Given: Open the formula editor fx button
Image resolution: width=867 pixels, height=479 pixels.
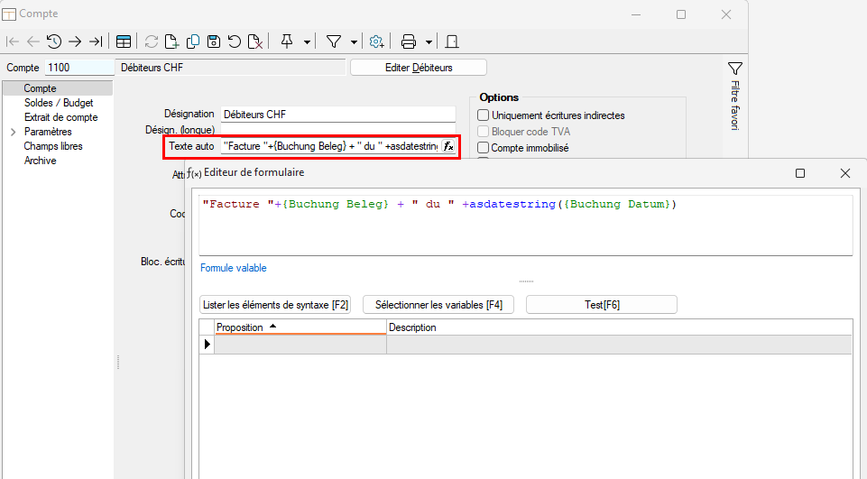Looking at the screenshot, I should [448, 146].
